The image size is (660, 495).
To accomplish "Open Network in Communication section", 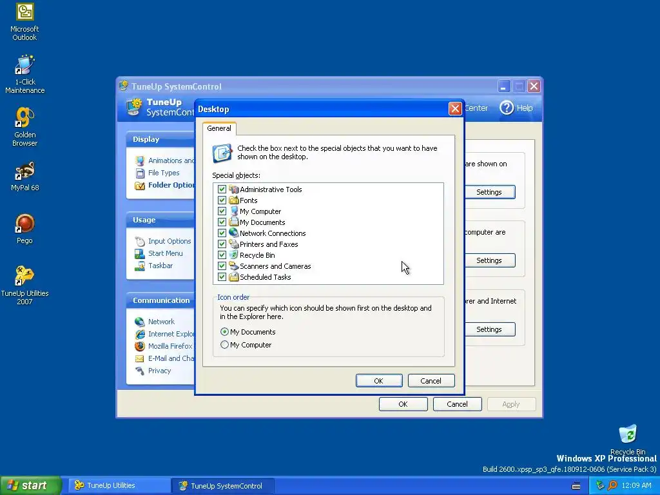I will tap(161, 322).
